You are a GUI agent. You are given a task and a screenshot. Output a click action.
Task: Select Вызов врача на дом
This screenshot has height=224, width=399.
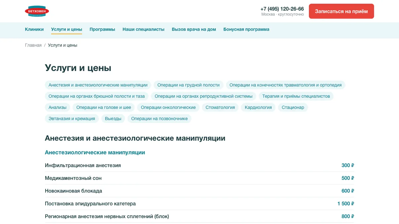[x=194, y=29]
